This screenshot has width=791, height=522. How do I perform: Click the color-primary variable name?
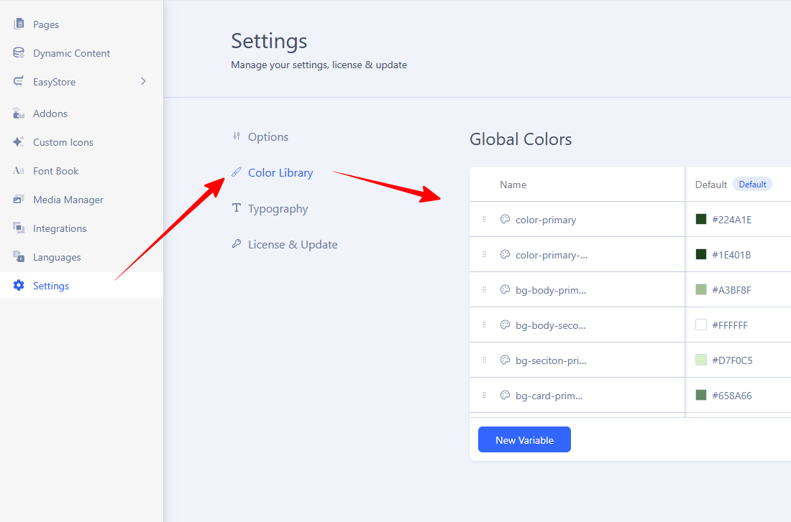pyautogui.click(x=546, y=220)
